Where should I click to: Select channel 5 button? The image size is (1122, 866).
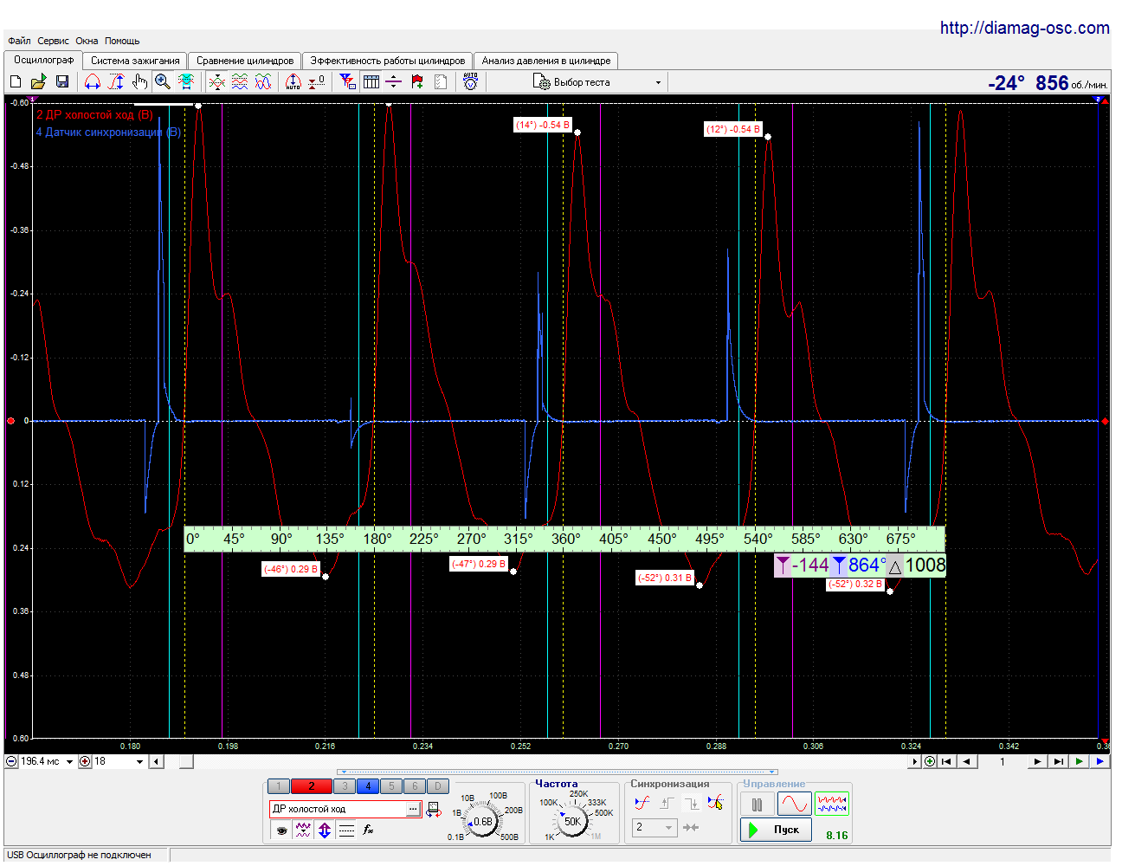pos(391,786)
